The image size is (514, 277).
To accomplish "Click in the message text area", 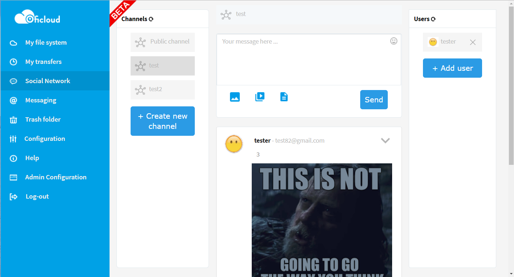I will coord(309,60).
